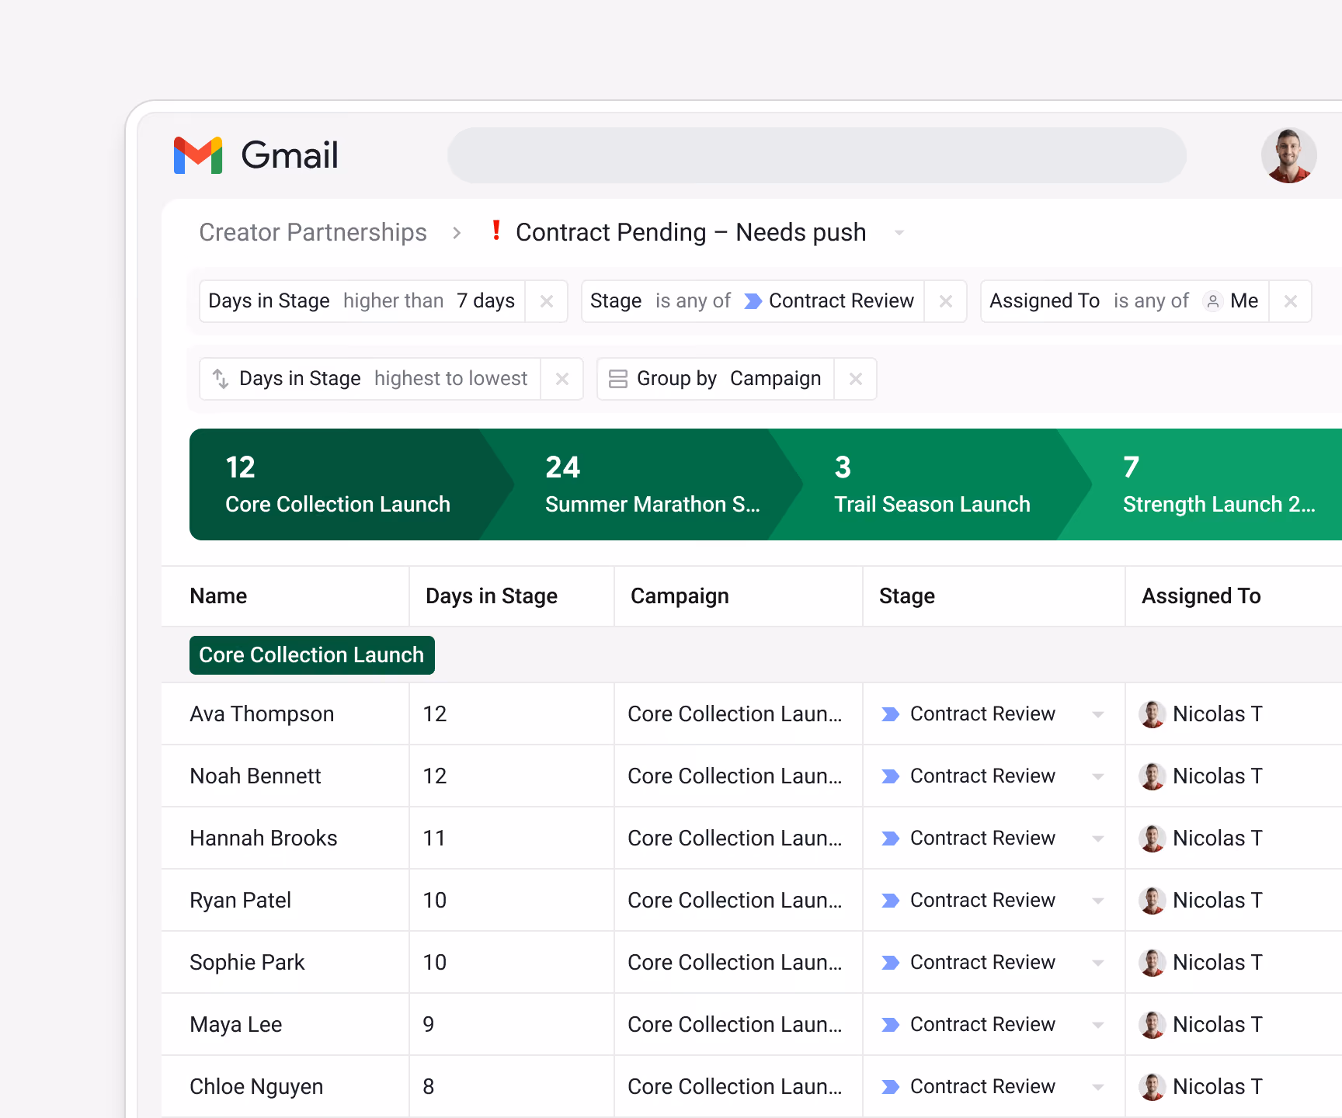Image resolution: width=1342 pixels, height=1118 pixels.
Task: Click days value 11 for Hannah Brooks
Action: 434,838
